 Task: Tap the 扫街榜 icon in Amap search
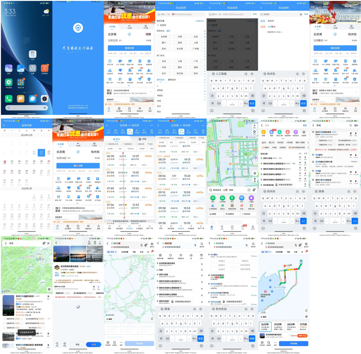[304, 133]
